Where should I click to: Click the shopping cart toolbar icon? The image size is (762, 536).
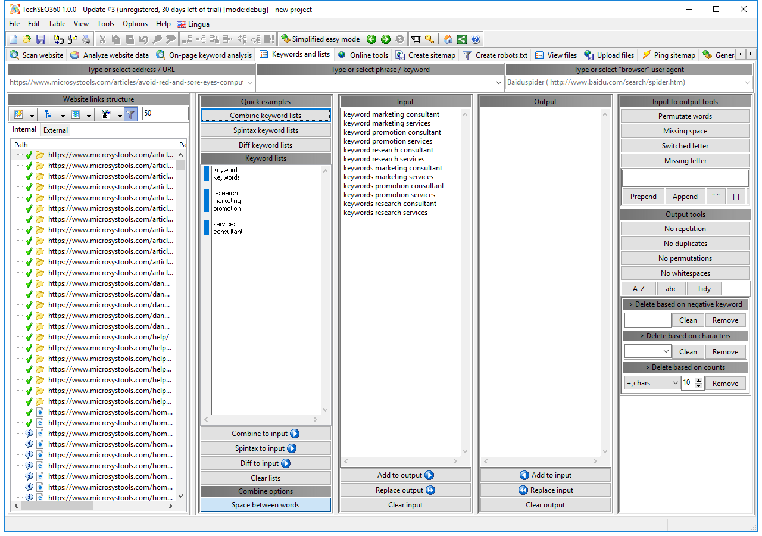coord(416,39)
